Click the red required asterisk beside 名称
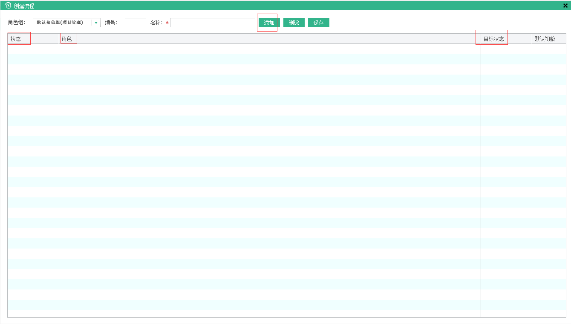Image resolution: width=571 pixels, height=324 pixels. 167,23
